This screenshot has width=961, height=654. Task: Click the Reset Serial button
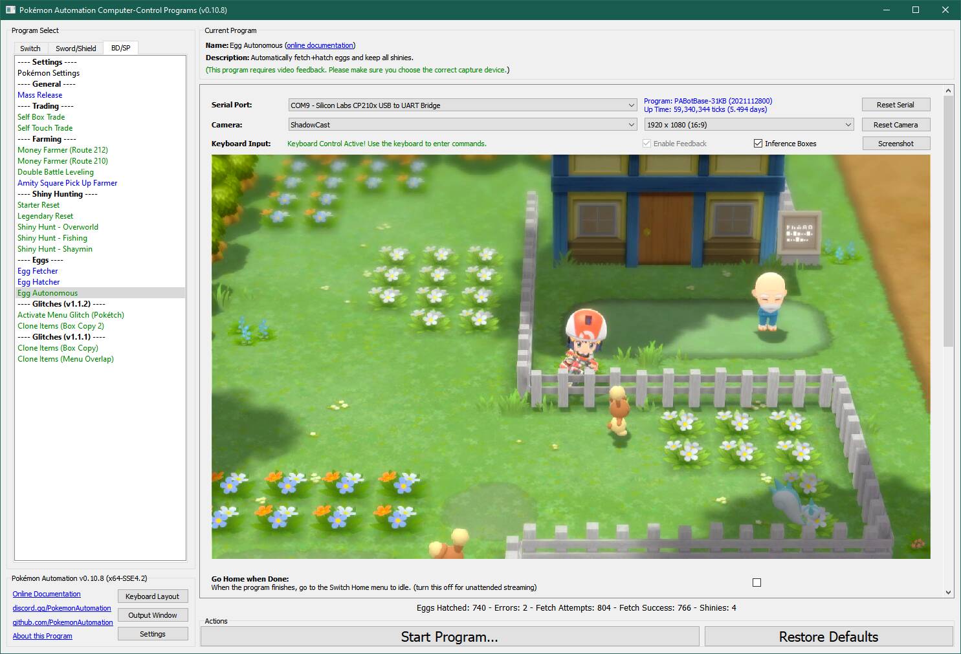coord(895,105)
